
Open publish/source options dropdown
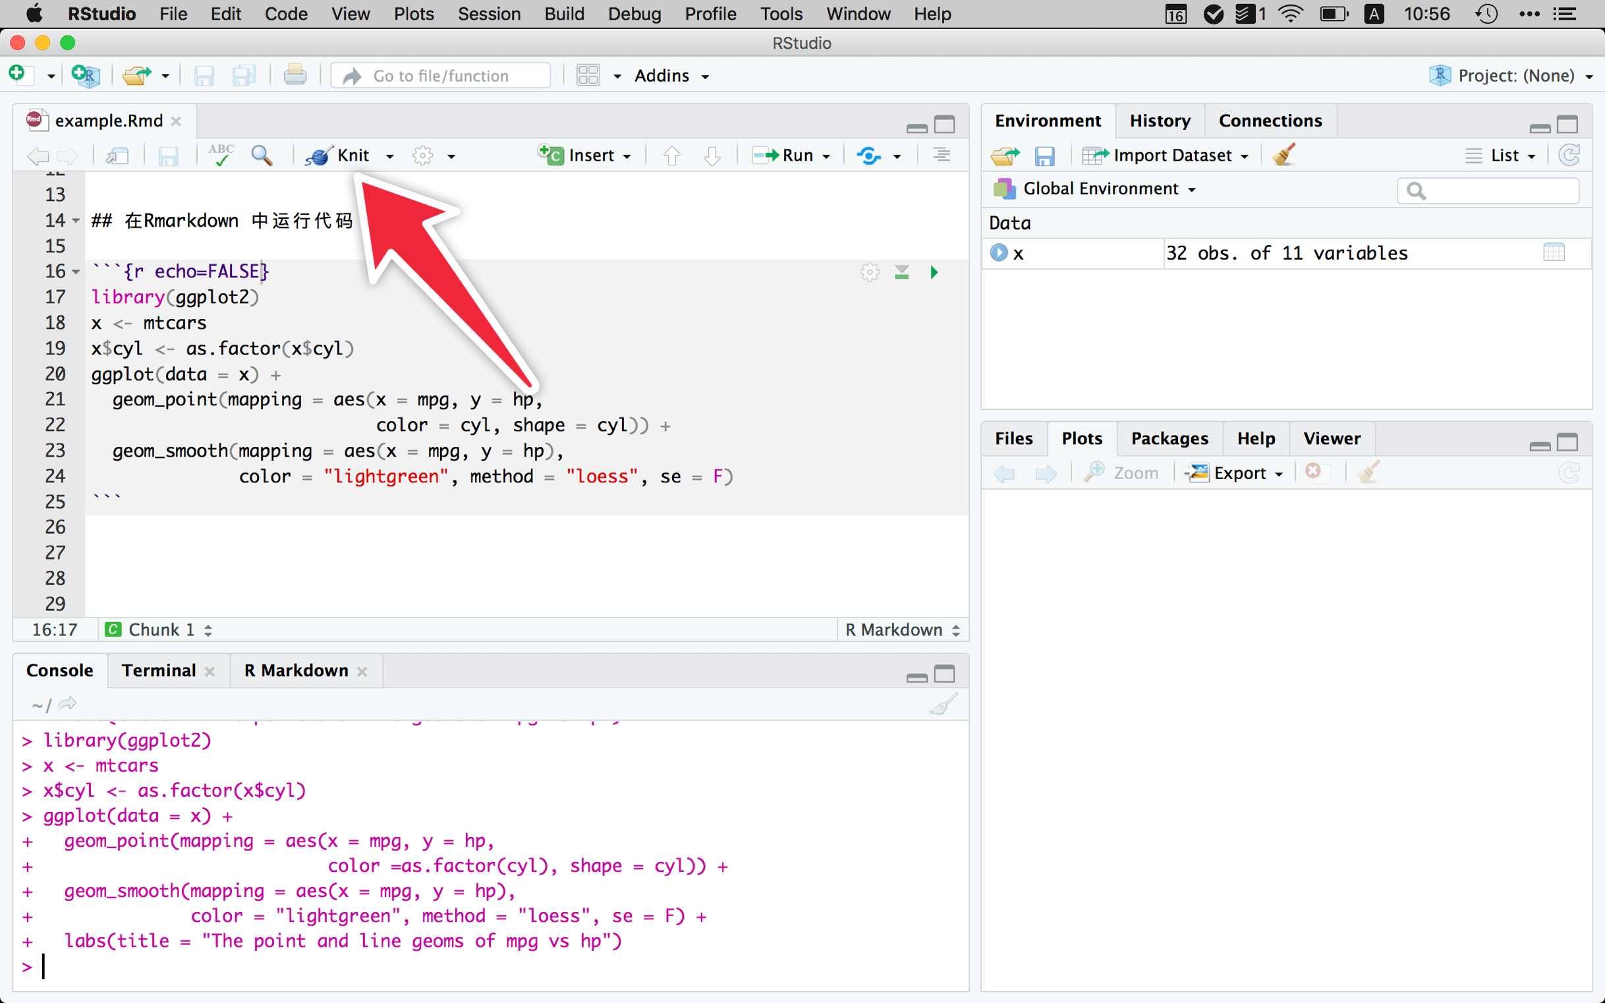coord(896,157)
